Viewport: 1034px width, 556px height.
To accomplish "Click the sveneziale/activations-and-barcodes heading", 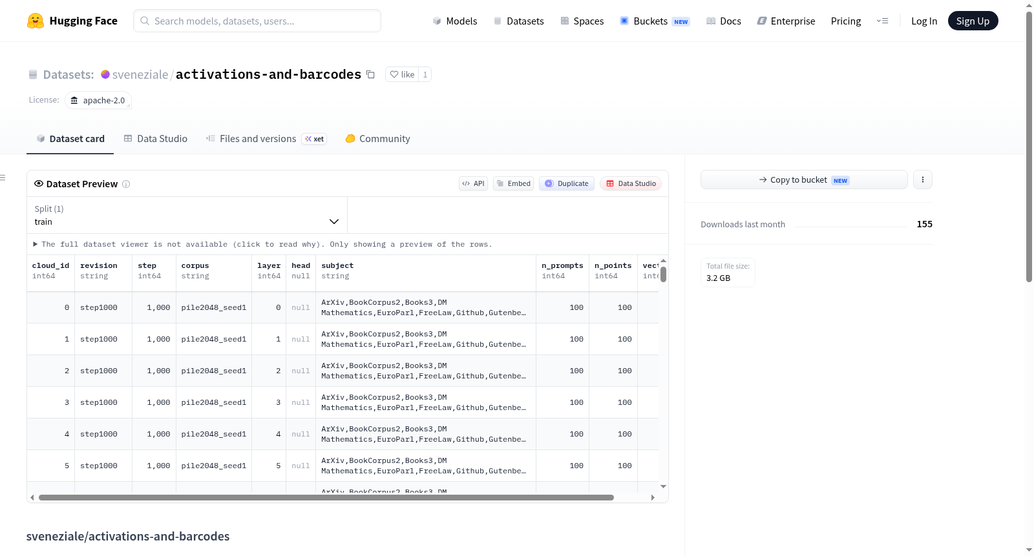I will coord(128,536).
